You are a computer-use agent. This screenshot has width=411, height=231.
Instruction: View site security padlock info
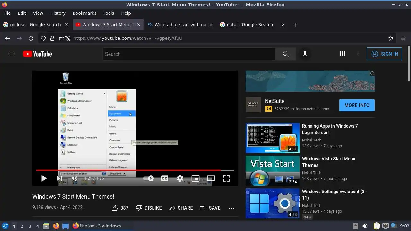coord(52,38)
